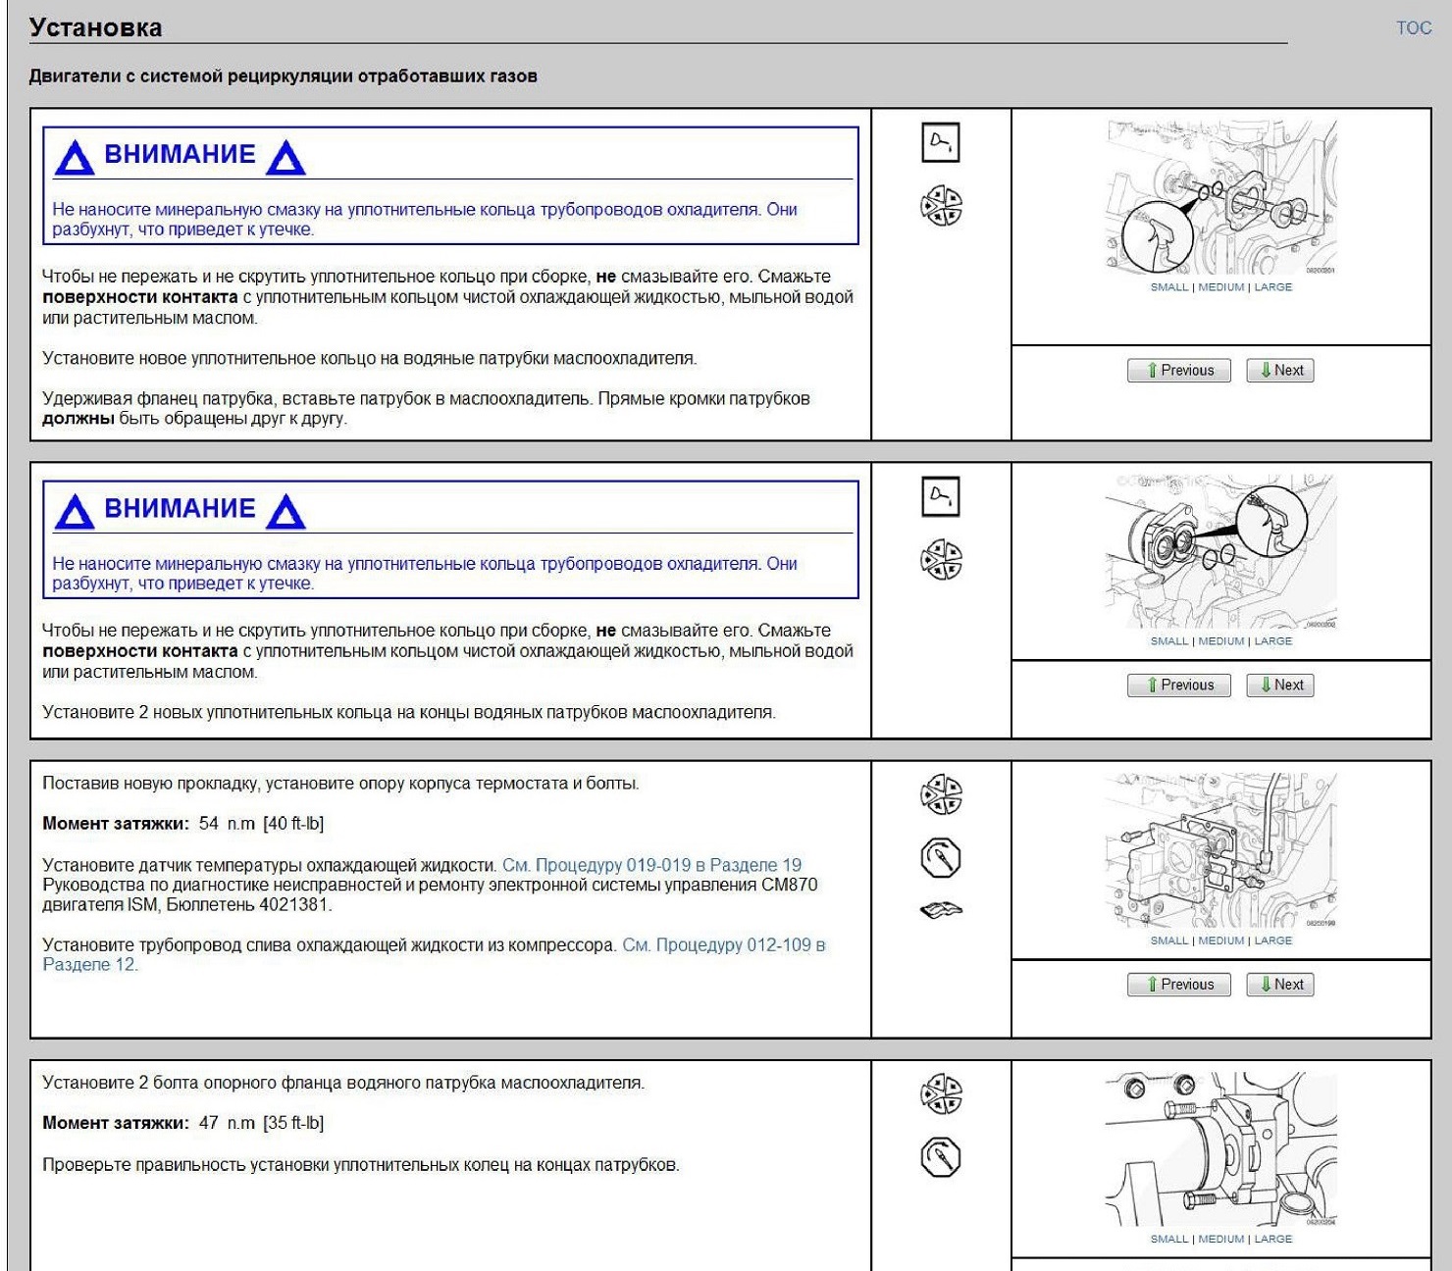Click the lubricate icon in first step
This screenshot has width=1452, height=1271.
941,142
